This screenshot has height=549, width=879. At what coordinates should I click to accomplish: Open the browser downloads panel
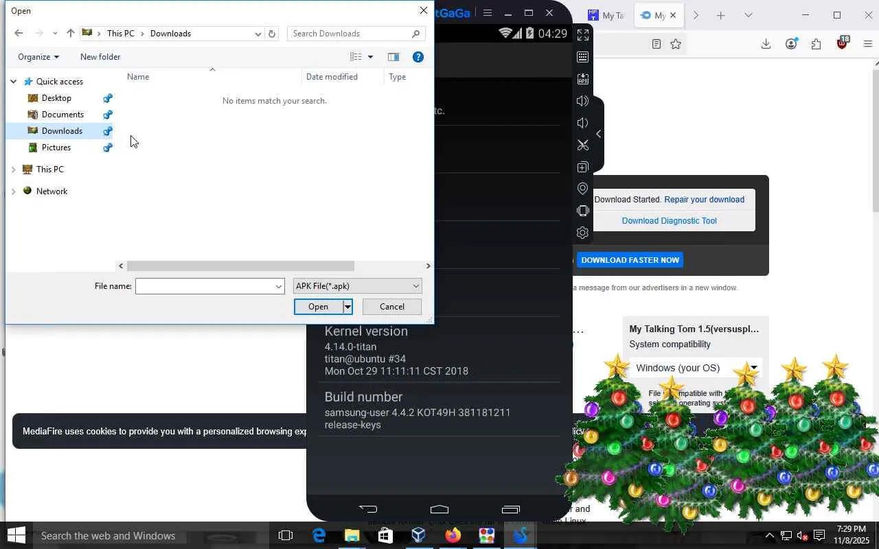pos(766,44)
